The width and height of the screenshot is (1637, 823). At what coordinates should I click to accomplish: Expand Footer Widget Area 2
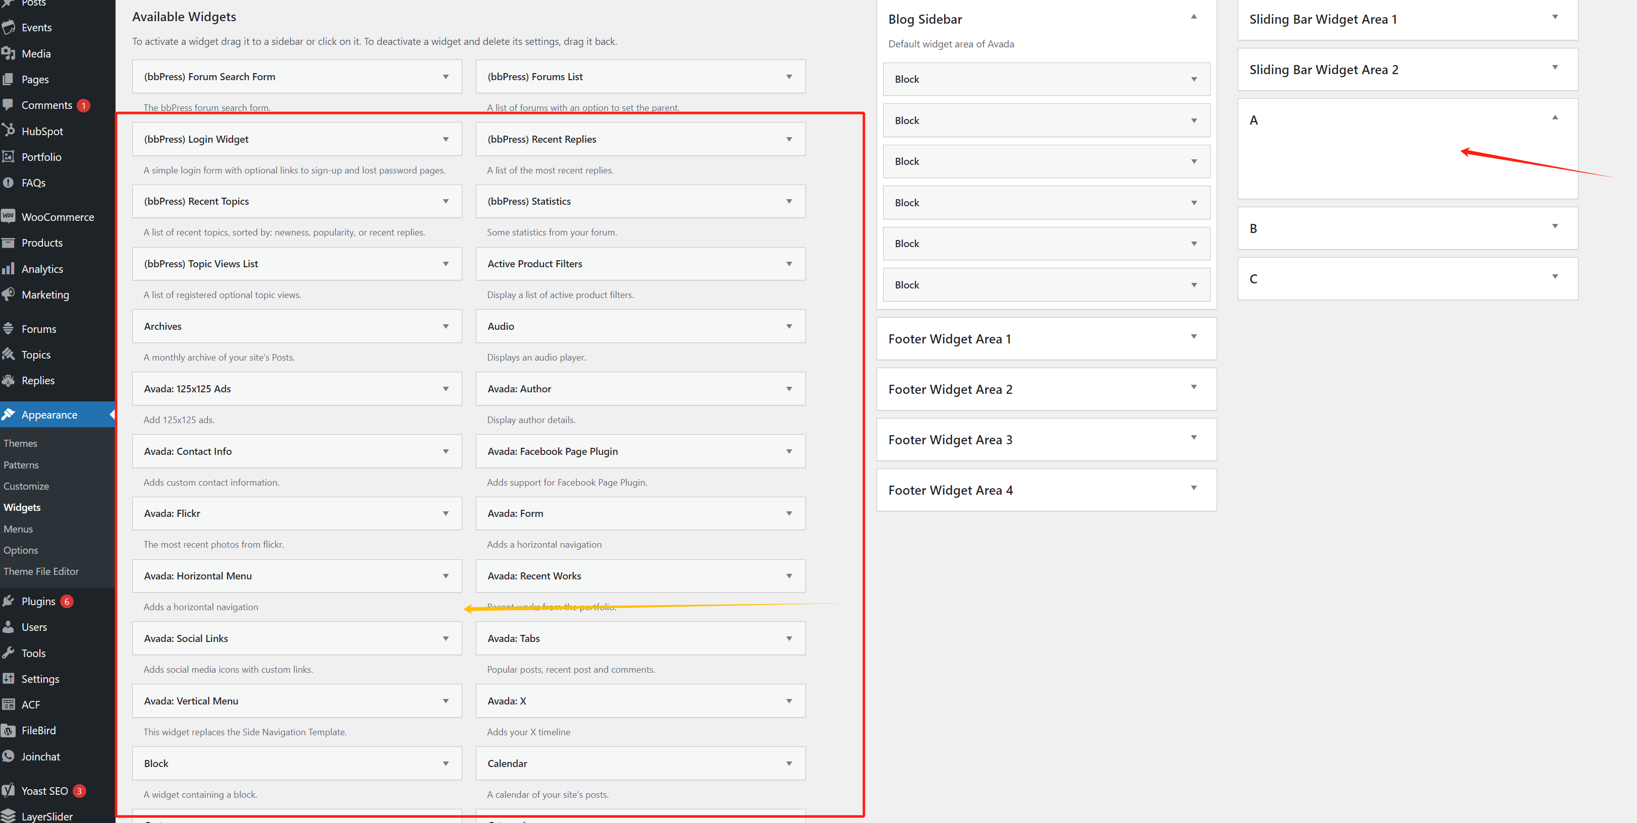(1193, 387)
